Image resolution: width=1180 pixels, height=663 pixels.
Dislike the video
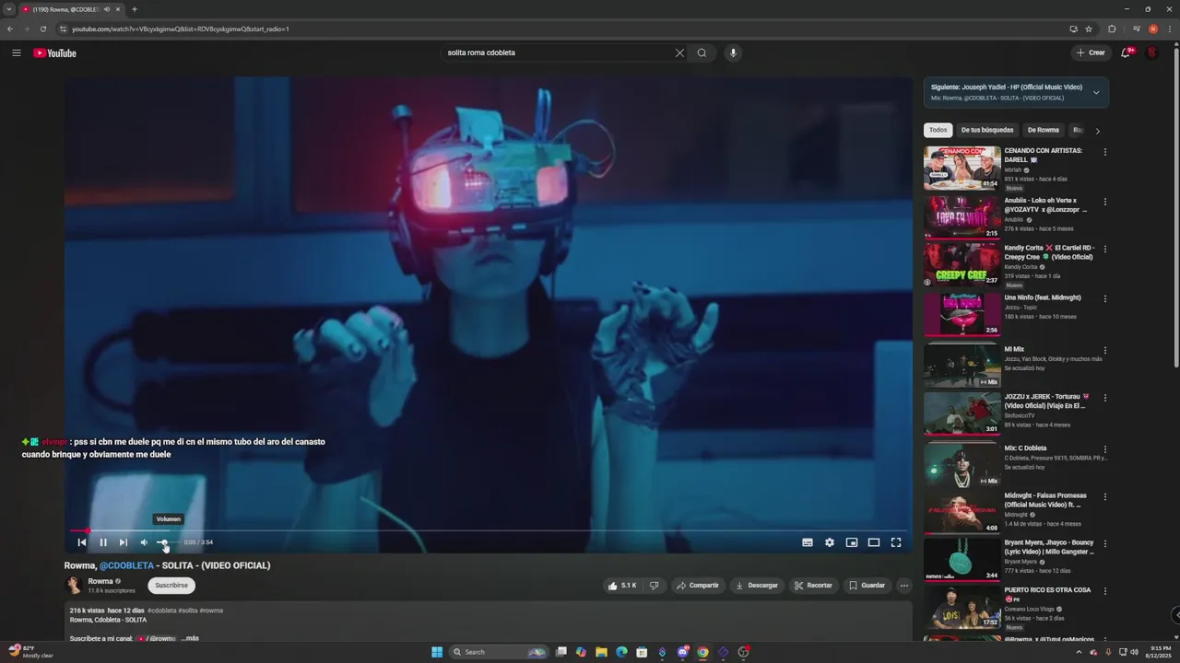pyautogui.click(x=655, y=585)
